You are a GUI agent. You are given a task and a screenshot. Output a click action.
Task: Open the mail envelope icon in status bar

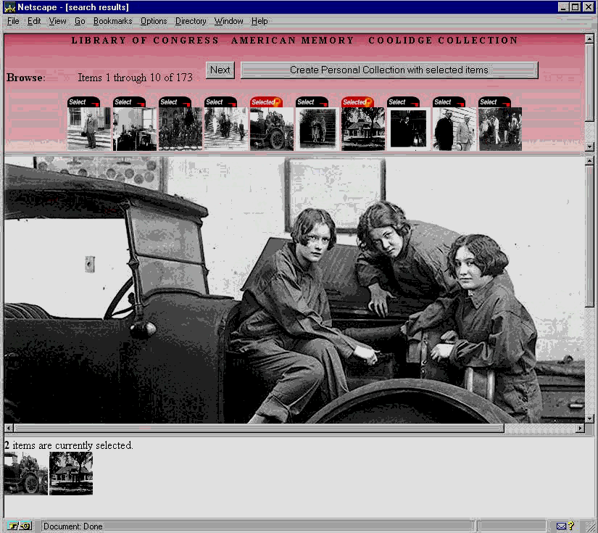pos(561,526)
